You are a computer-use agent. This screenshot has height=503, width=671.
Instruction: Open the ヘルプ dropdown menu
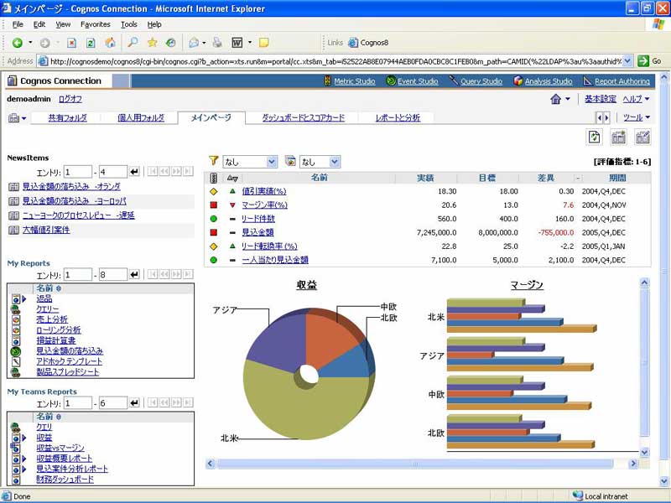pos(636,99)
